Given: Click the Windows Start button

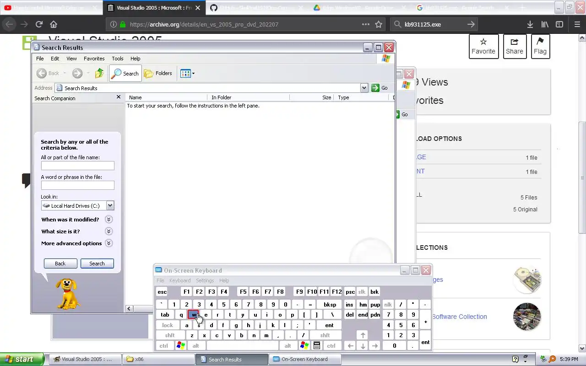Looking at the screenshot, I should pos(22,359).
